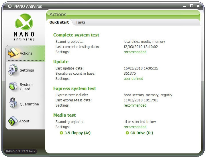
Task: Click the signatures count value 361375
Action: 130,74
